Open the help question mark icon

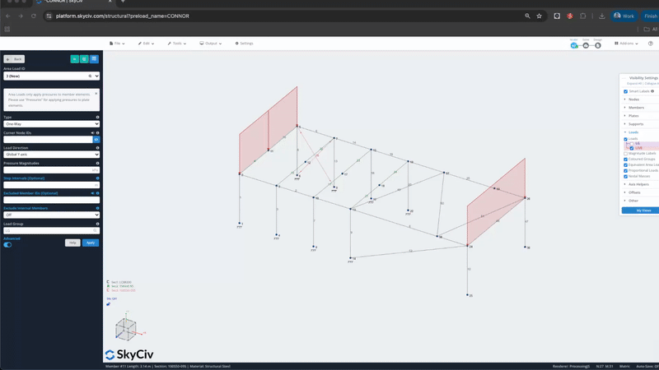click(651, 44)
